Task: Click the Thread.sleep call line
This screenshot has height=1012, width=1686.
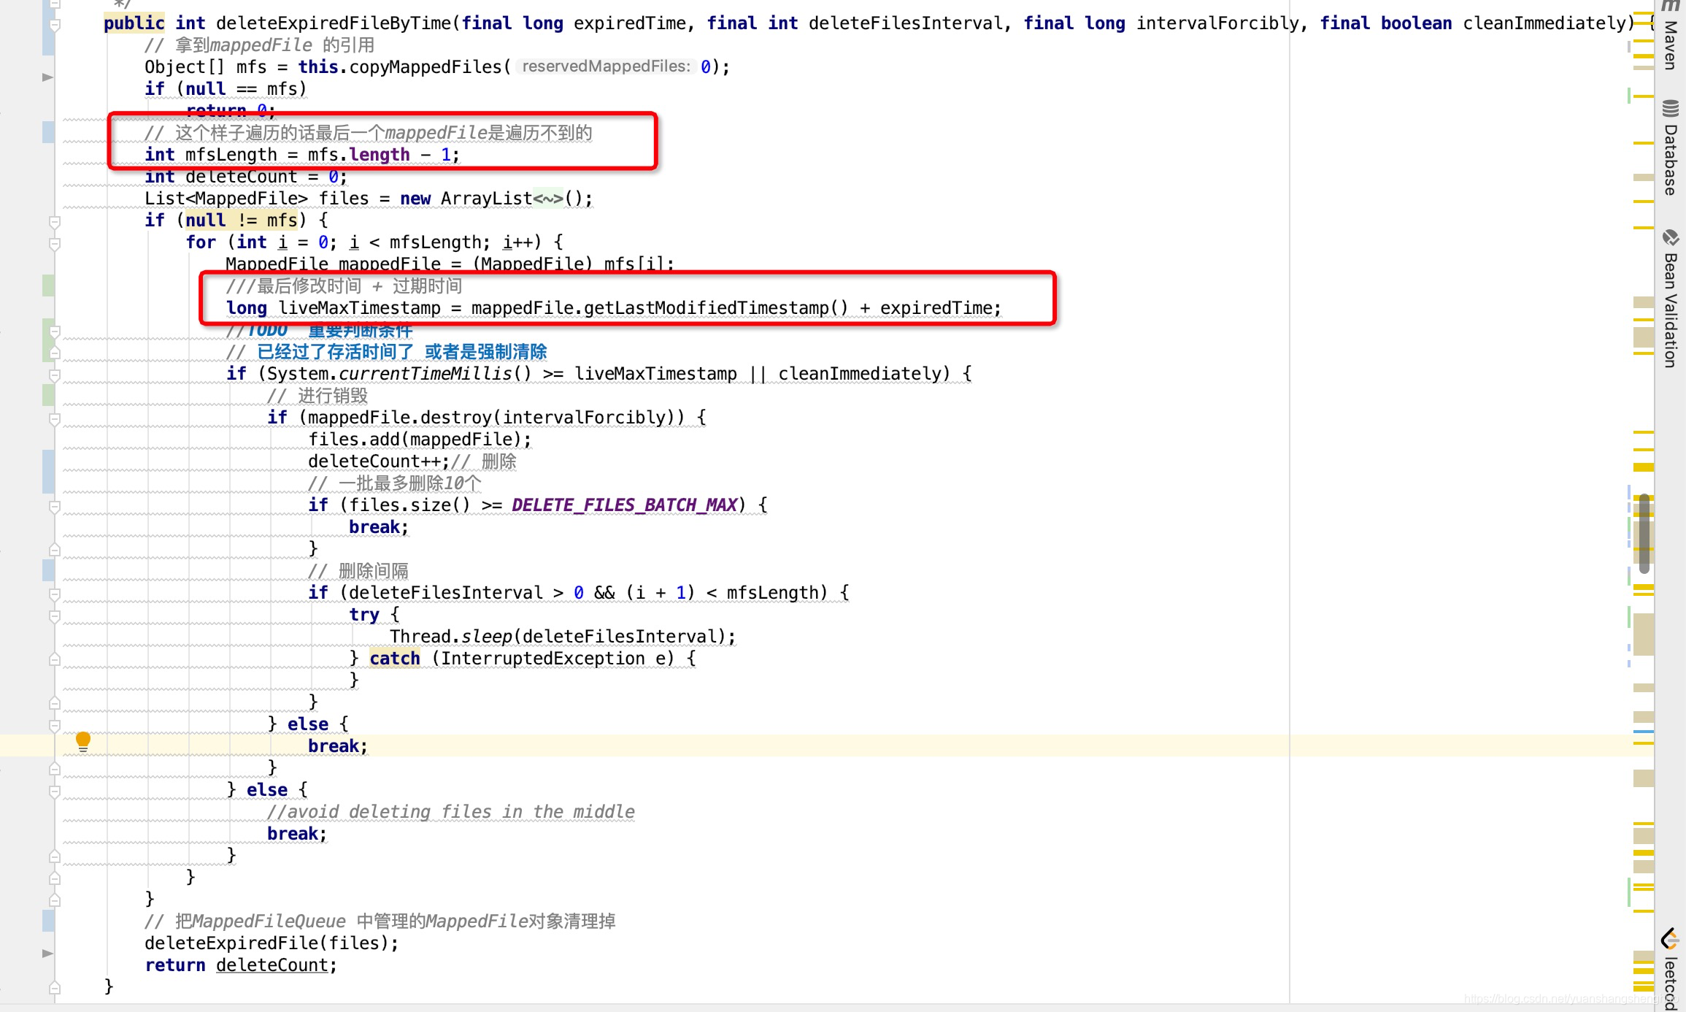Action: tap(563, 637)
